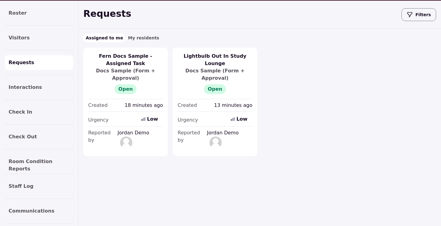Navigate to Check In
Viewport: 441px width, 226px height.
click(x=39, y=112)
